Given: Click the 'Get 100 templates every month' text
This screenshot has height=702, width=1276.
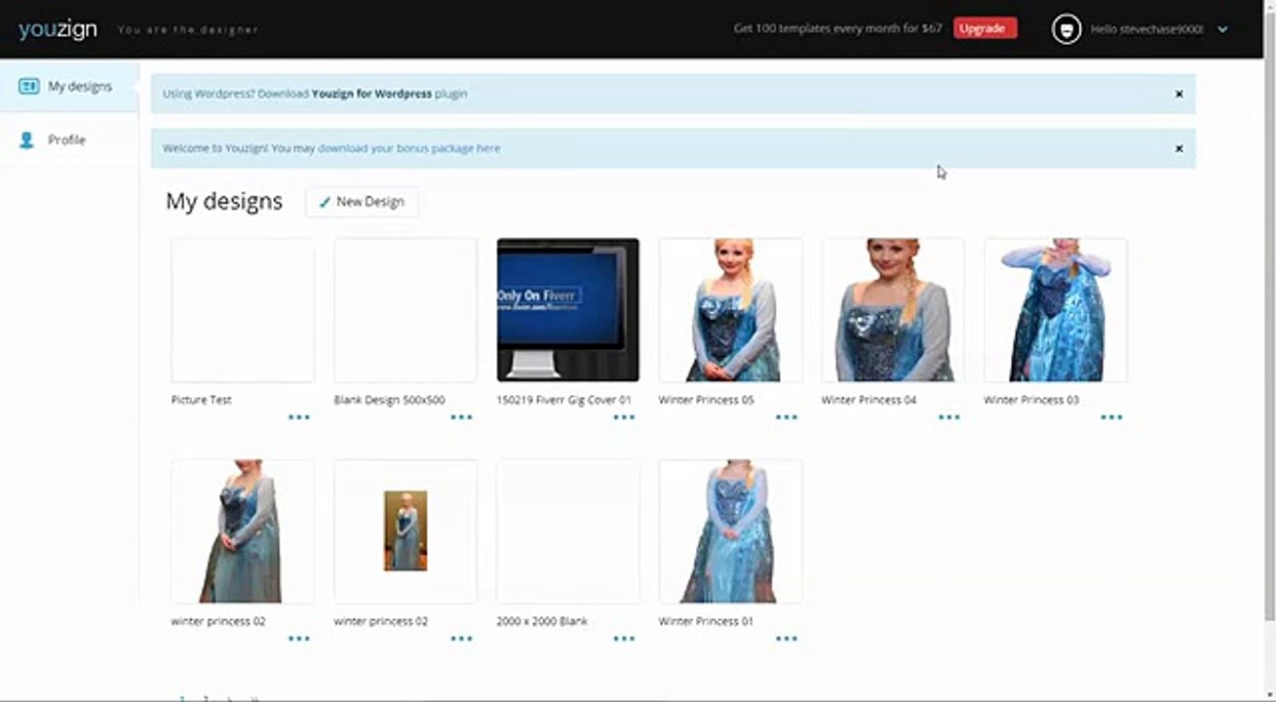Looking at the screenshot, I should click(838, 28).
